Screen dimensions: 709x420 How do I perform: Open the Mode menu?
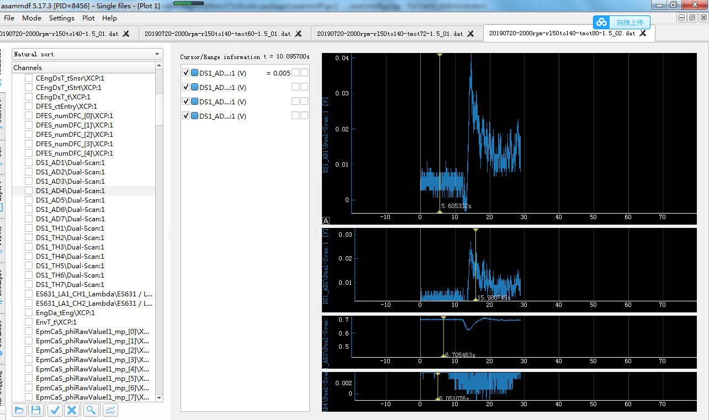pyautogui.click(x=31, y=18)
